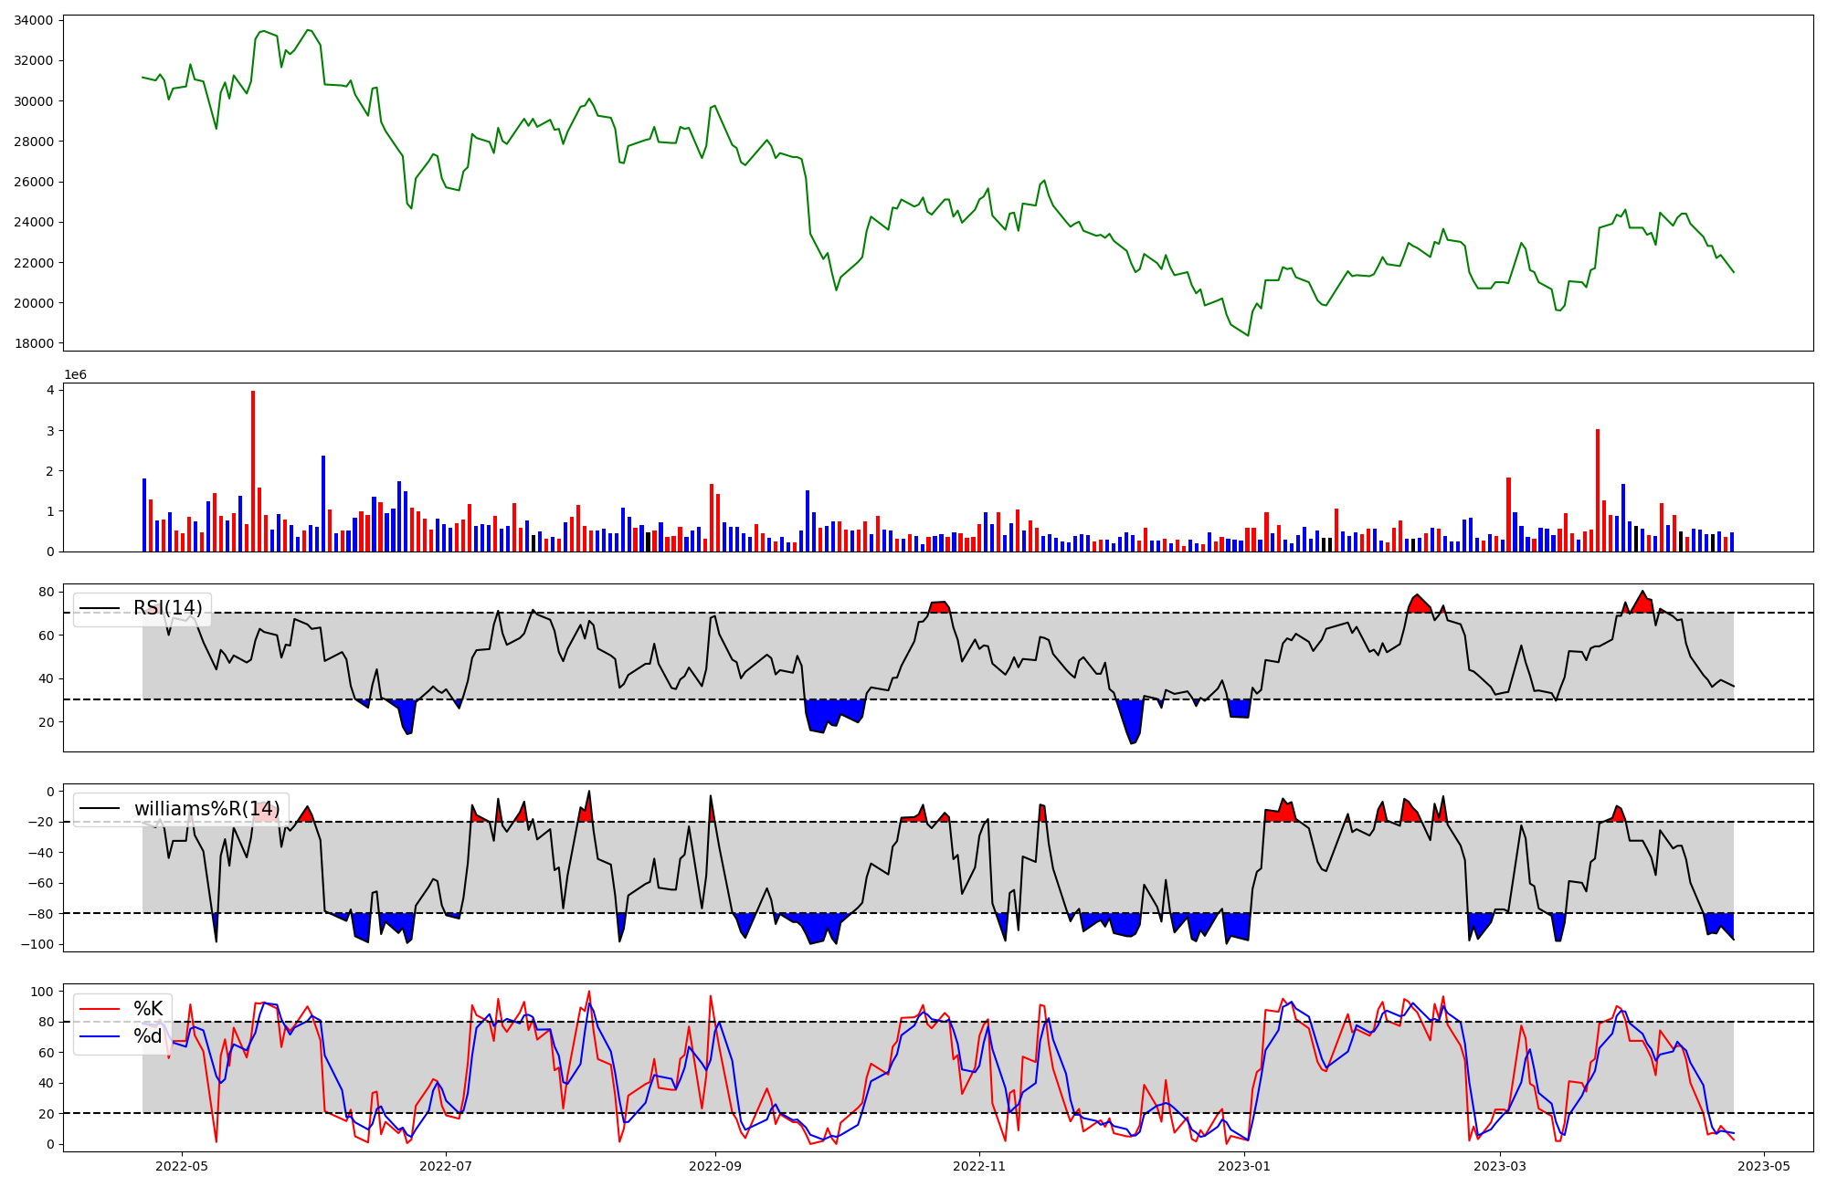
Task: Click the %K legend entry
Action: [148, 1009]
